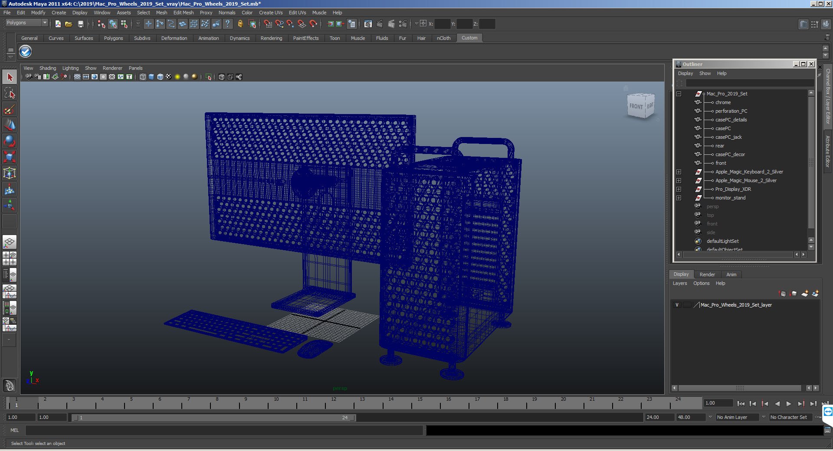Choose the Paint Selection tool

(x=10, y=109)
